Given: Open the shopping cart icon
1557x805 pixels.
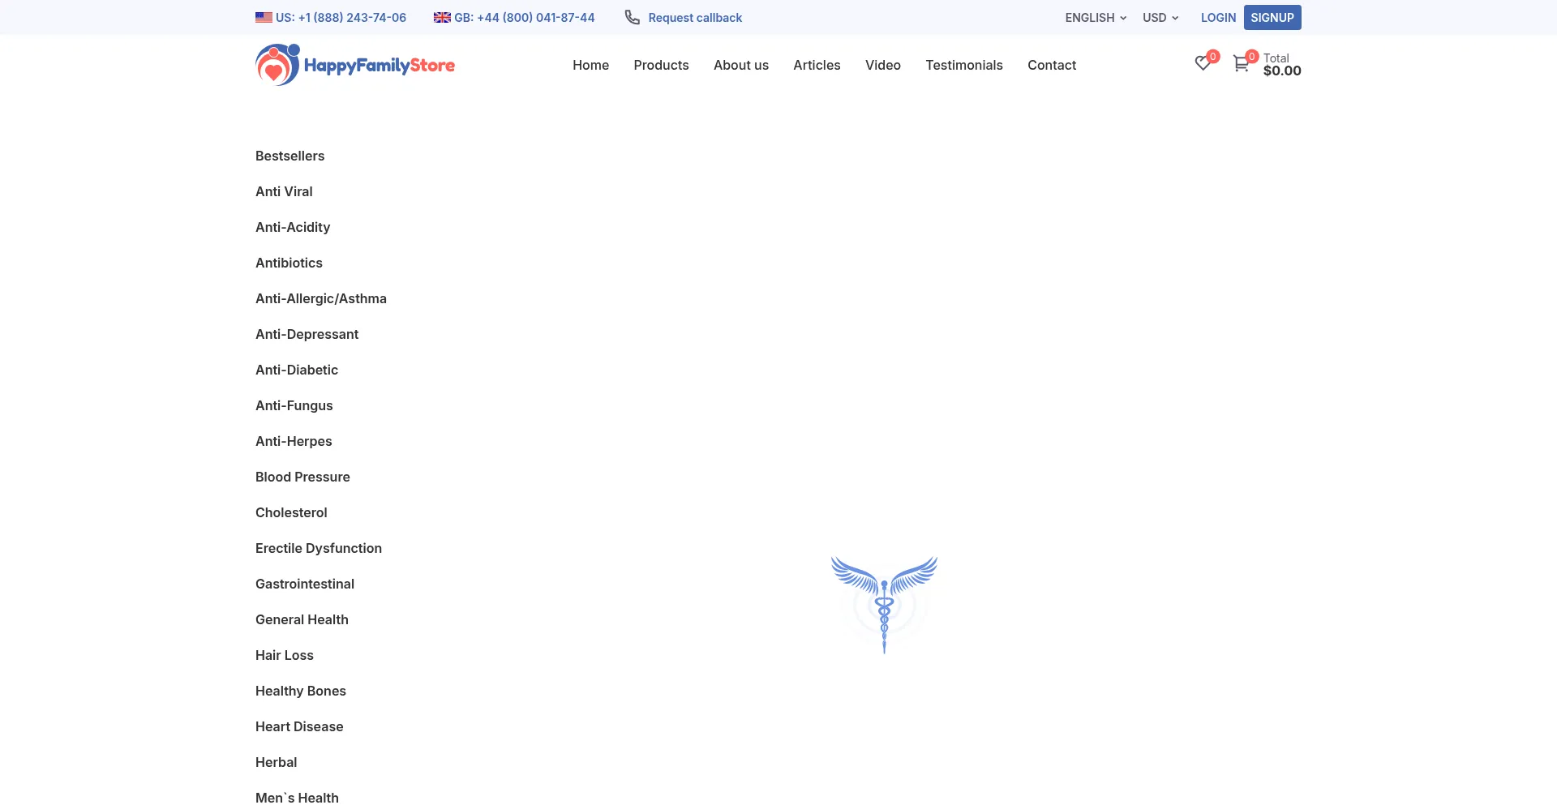Looking at the screenshot, I should pyautogui.click(x=1241, y=64).
